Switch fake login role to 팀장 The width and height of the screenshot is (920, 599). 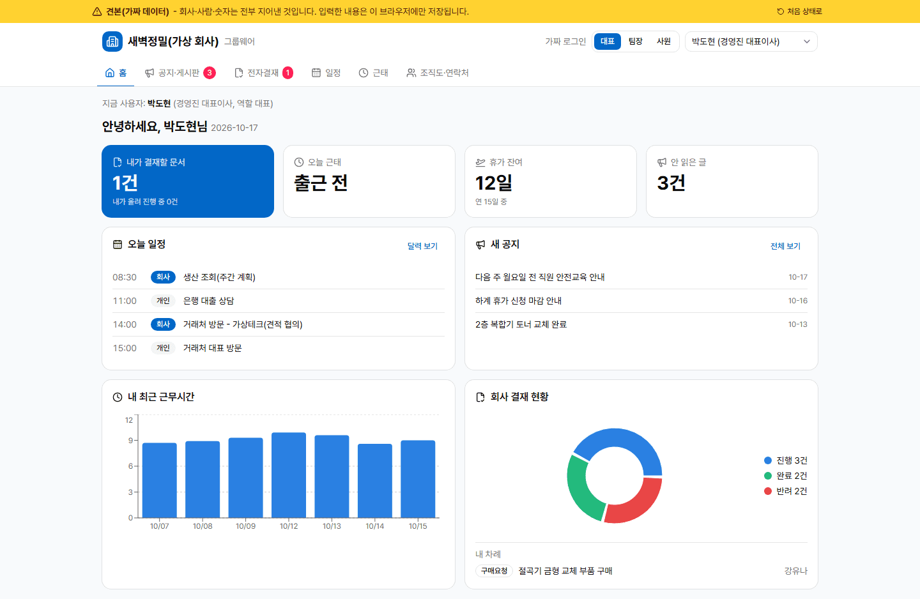pos(636,42)
